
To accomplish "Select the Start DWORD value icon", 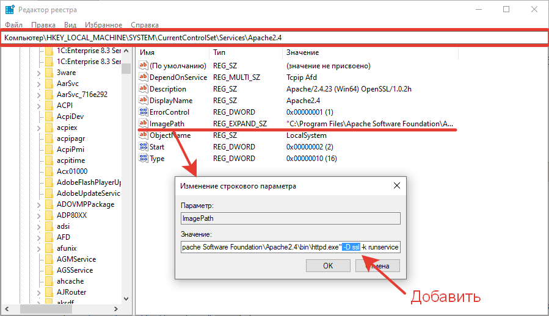I will click(144, 147).
